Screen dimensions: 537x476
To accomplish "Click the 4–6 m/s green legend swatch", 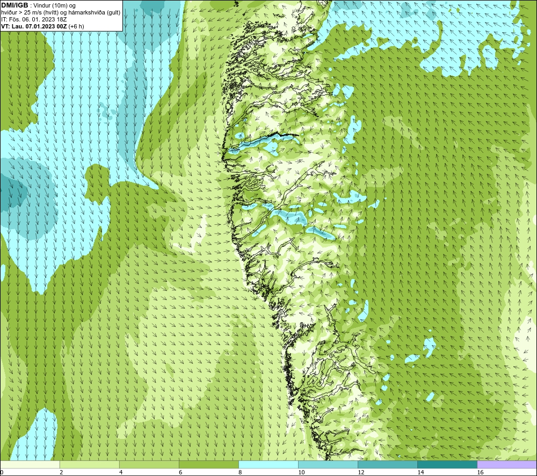I will (x=149, y=464).
